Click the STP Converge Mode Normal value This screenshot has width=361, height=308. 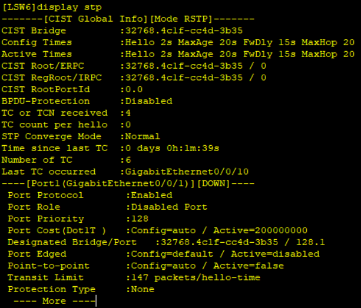tap(143, 136)
